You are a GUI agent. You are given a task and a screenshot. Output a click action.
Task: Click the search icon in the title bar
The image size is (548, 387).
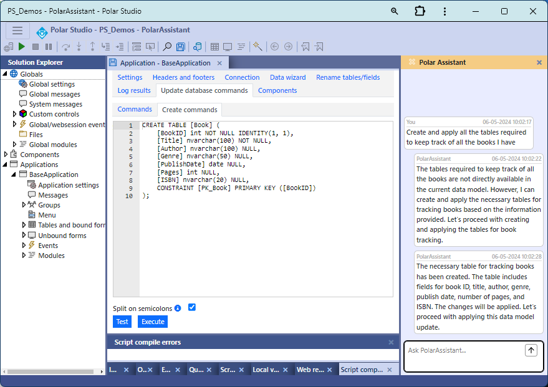pyautogui.click(x=394, y=11)
